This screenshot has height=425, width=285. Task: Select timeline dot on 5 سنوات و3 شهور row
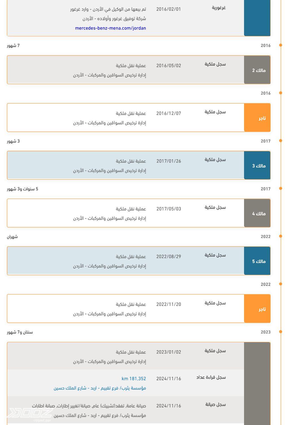click(281, 188)
